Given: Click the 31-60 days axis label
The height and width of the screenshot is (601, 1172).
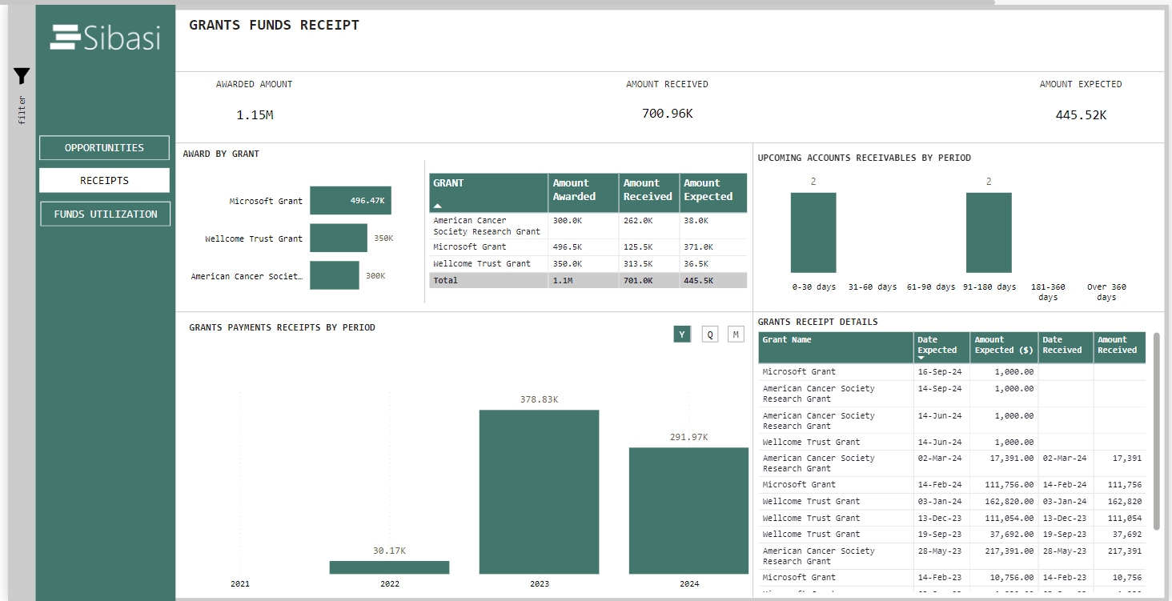Looking at the screenshot, I should 873,286.
